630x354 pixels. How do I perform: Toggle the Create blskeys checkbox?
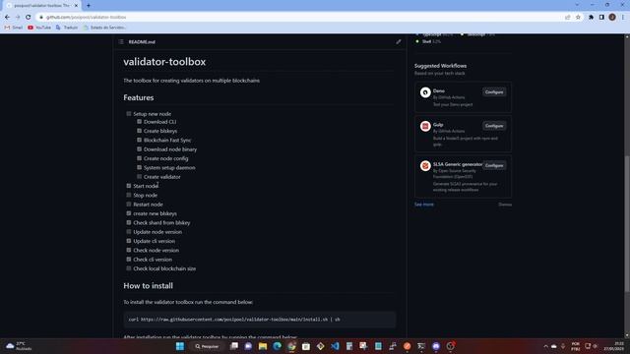pos(139,131)
